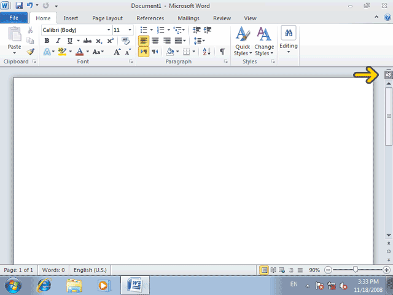The width and height of the screenshot is (393, 295).
Task: Expand the Editing group dropdown
Action: click(289, 52)
